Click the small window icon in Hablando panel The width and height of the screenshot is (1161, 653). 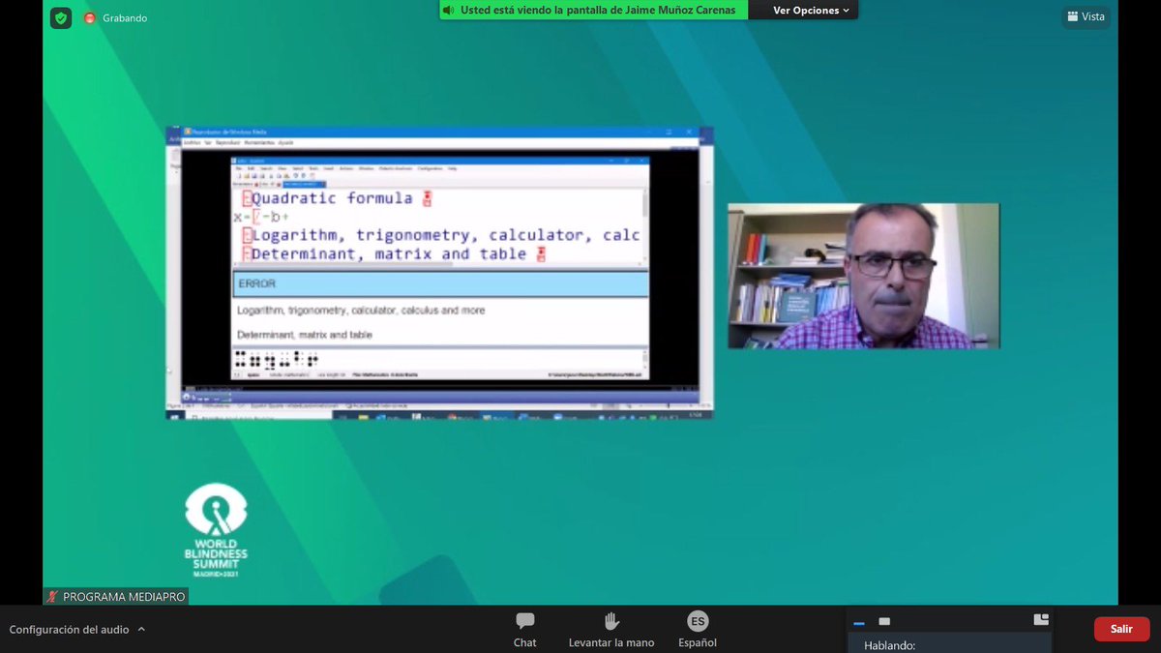884,621
